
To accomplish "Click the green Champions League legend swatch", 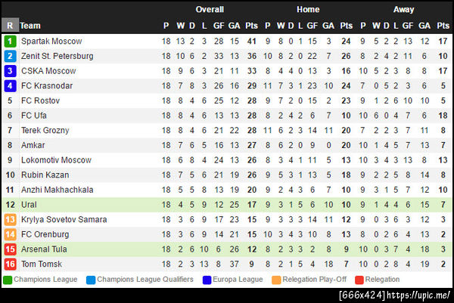I will (8, 280).
